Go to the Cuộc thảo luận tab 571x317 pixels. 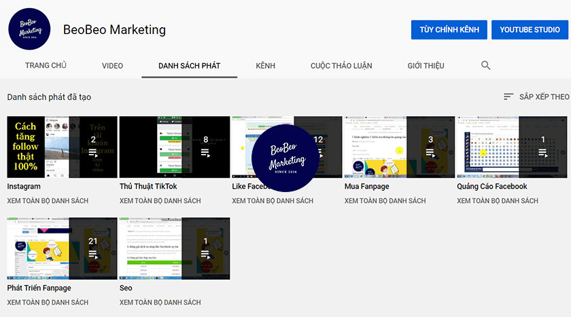point(341,66)
